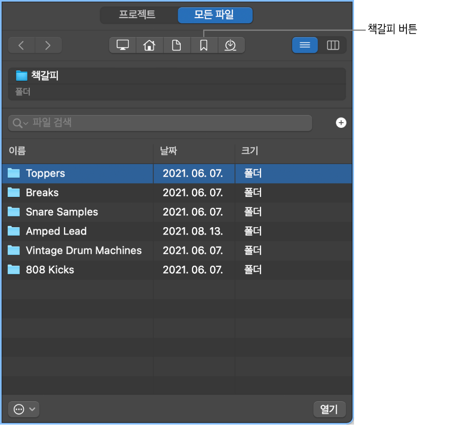Go back with the left arrow button
This screenshot has width=469, height=425.
22,45
